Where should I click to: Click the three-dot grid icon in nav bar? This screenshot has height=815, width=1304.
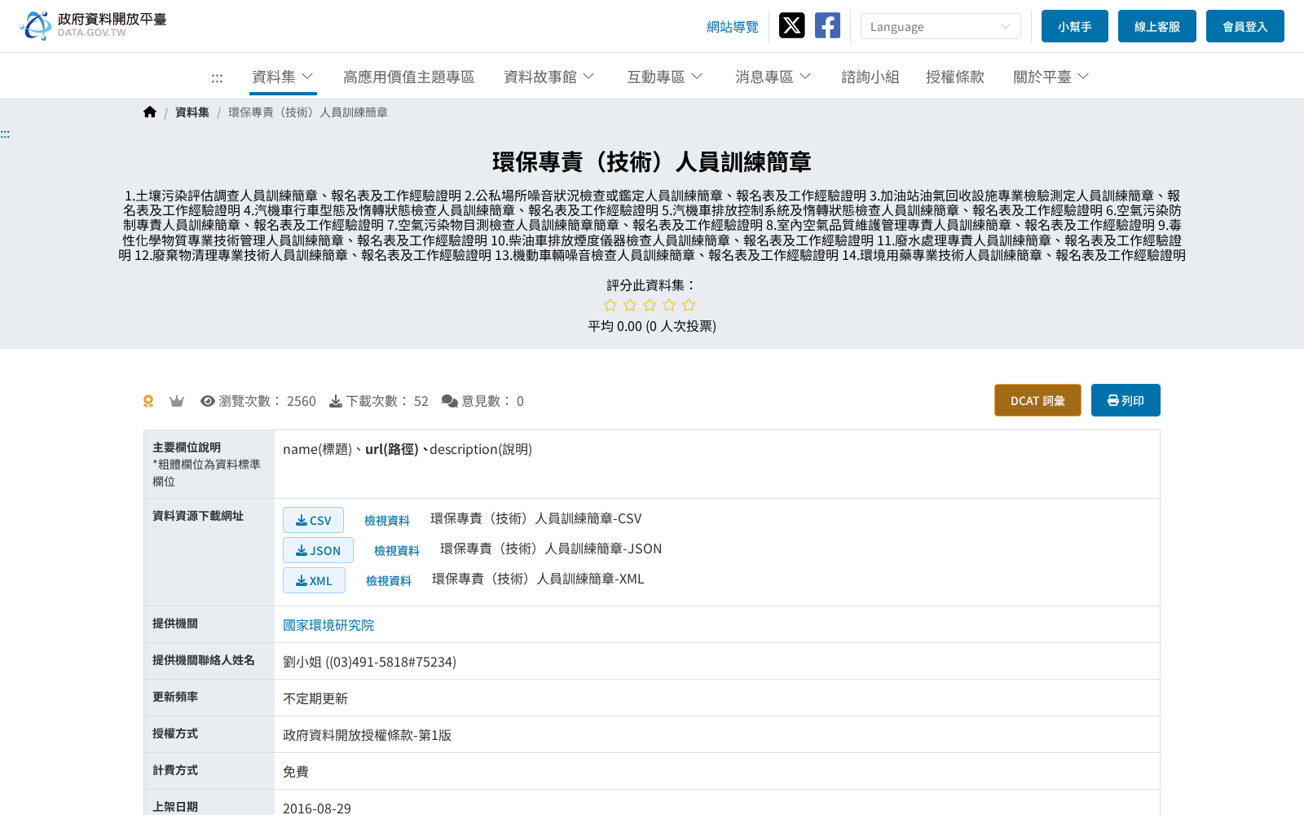(x=217, y=77)
